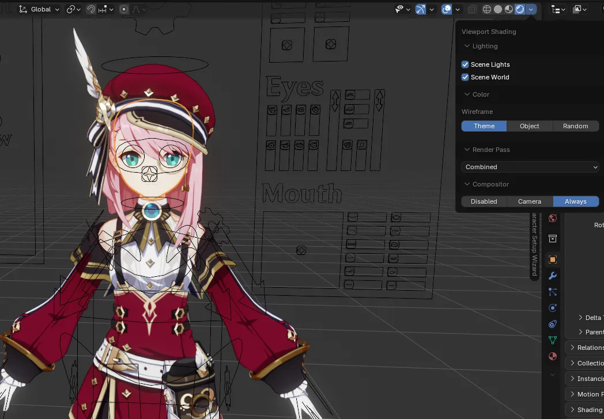Screen dimensions: 604x419
Task: Expand the Collections panel
Action: [x=585, y=363]
